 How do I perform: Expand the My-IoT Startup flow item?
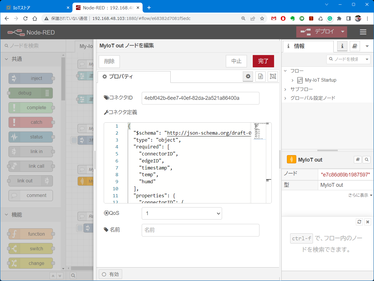coord(292,80)
